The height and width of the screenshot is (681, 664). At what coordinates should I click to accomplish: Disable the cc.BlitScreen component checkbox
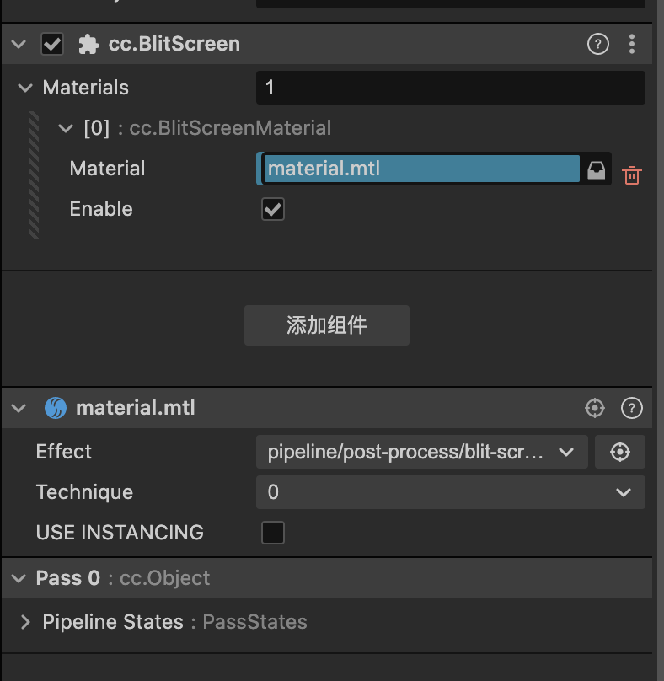[52, 45]
